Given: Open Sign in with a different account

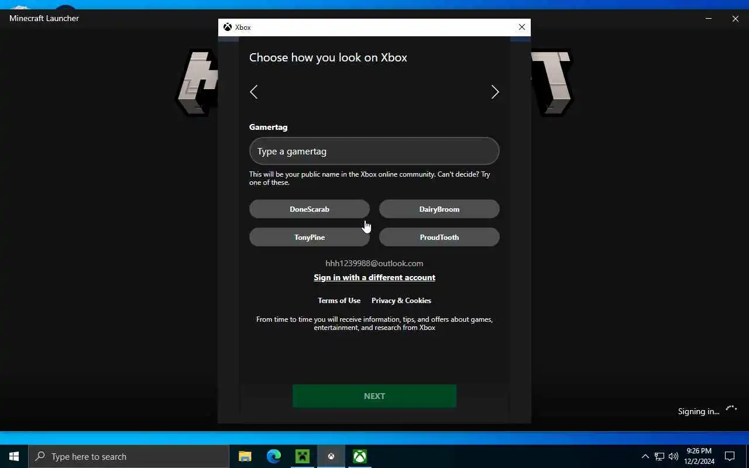Looking at the screenshot, I should point(374,277).
